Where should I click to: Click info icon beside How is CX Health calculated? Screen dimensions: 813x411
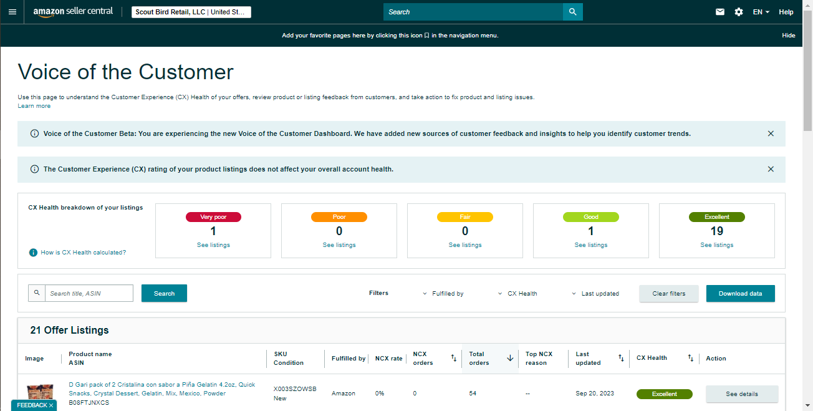point(34,253)
